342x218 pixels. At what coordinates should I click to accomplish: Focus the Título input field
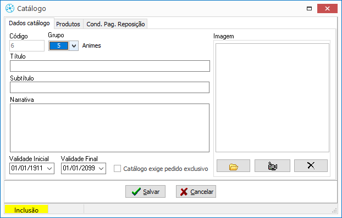point(110,66)
